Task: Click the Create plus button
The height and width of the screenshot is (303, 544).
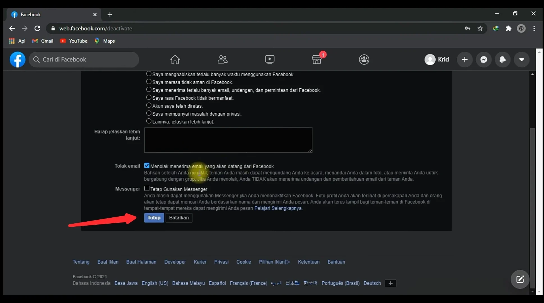Action: click(x=465, y=59)
